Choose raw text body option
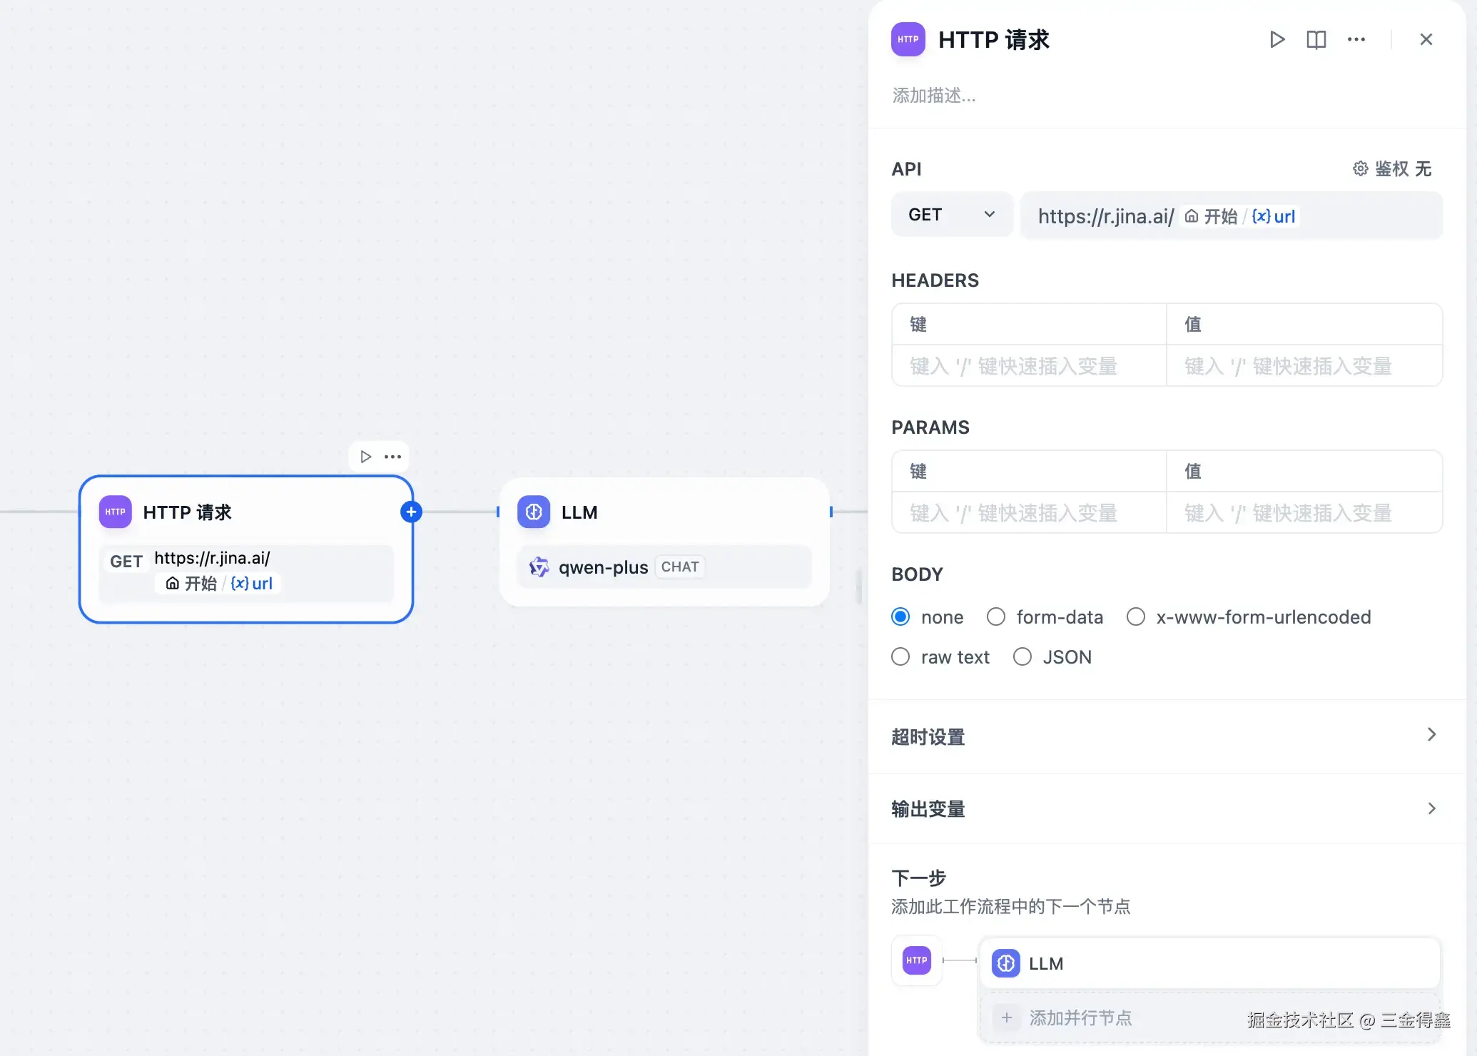The image size is (1477, 1056). point(900,657)
